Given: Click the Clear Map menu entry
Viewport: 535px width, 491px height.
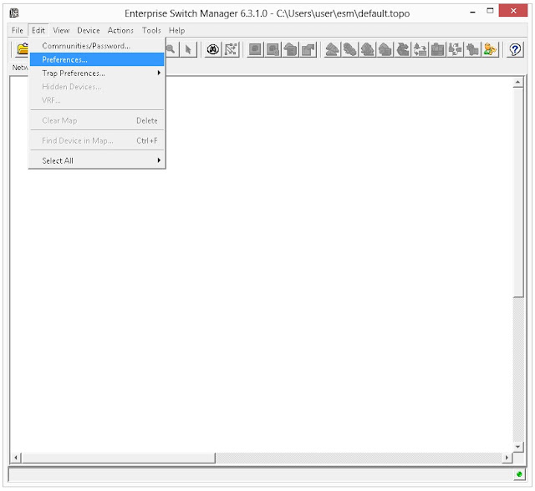Looking at the screenshot, I should tap(97, 120).
